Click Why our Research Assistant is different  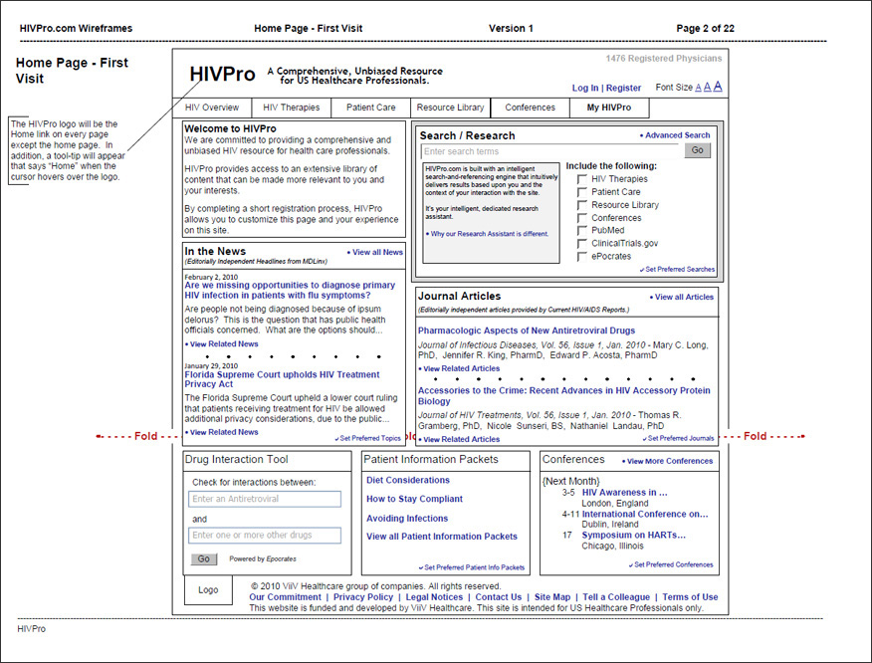click(x=490, y=234)
